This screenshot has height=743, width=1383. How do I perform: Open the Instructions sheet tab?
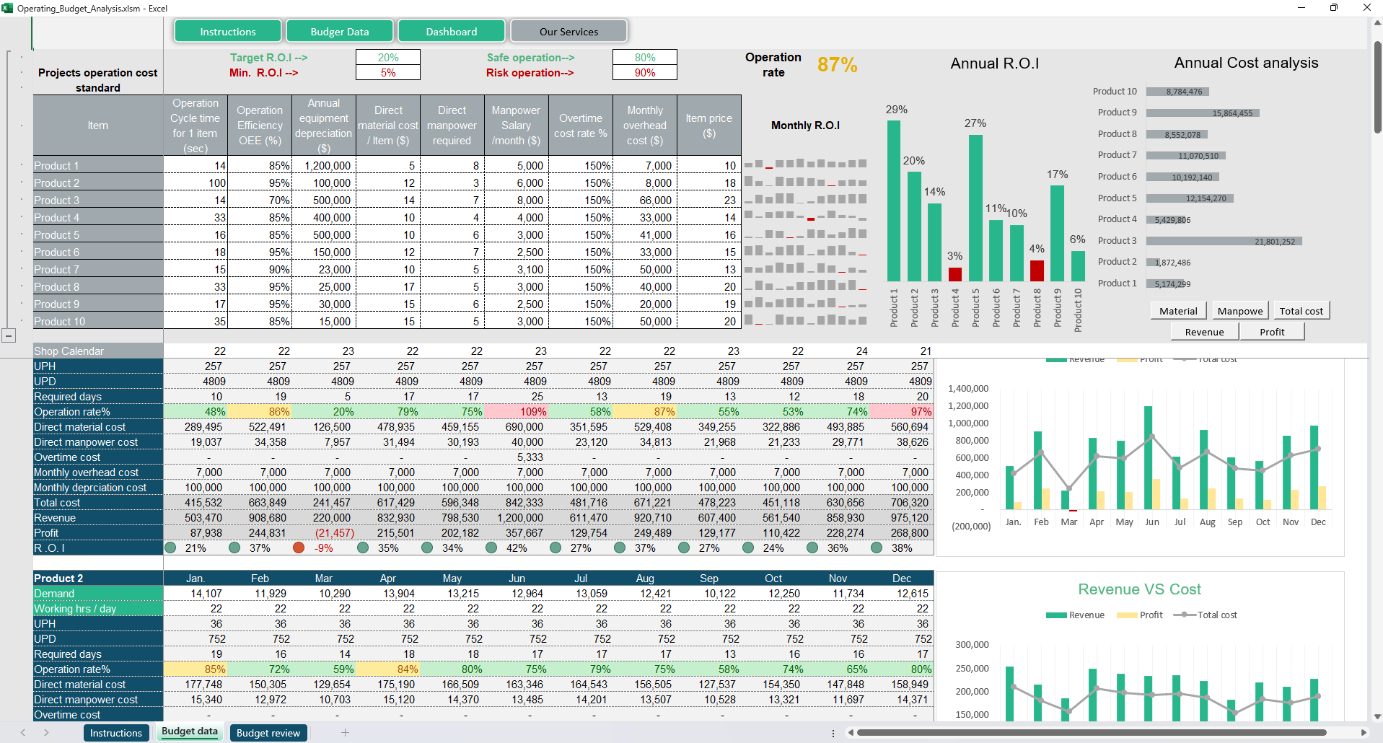click(116, 733)
